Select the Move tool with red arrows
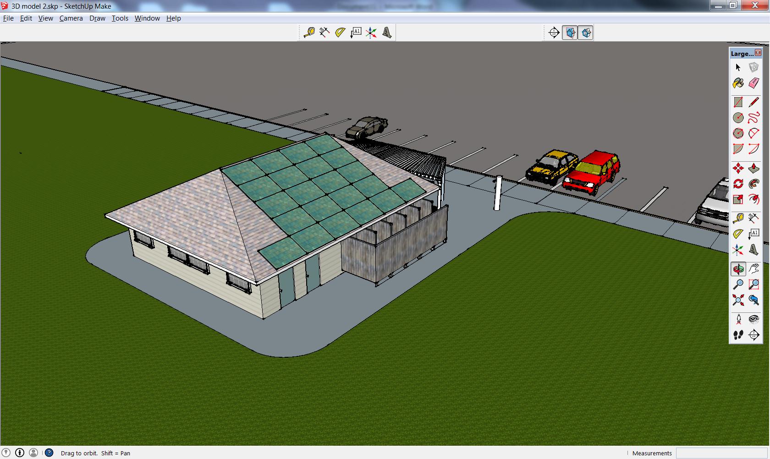 pos(738,169)
